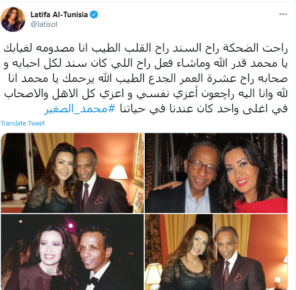Click the Latifa Al-Tunisia display name
Viewport: 296px width, 290px height.
point(59,15)
